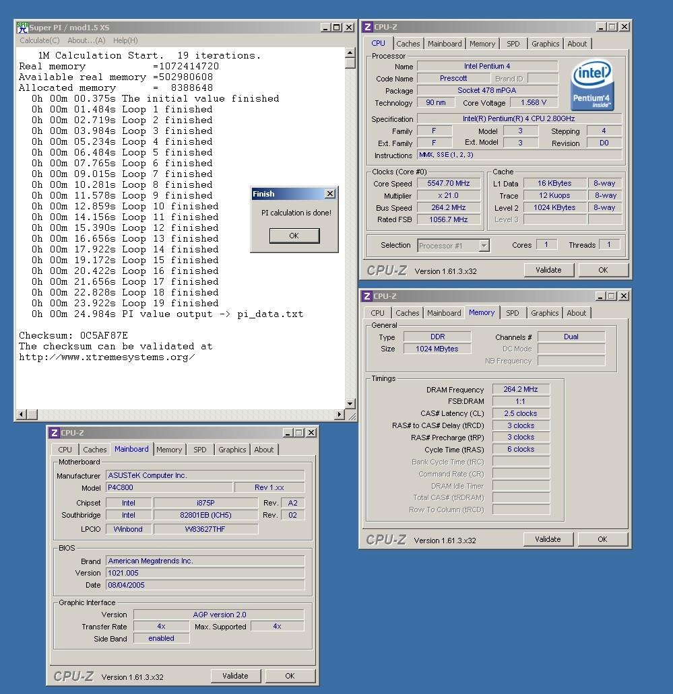Switch to Memory tab in CPU window

point(482,44)
